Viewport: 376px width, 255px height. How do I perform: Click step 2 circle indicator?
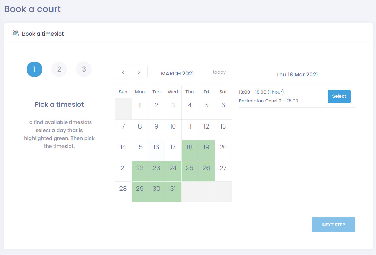[x=59, y=69]
